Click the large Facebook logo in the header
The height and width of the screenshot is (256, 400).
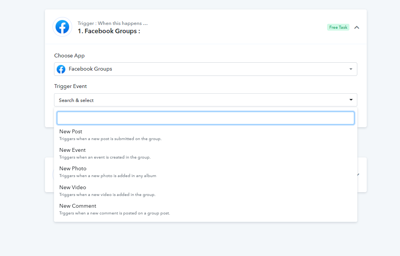pos(62,27)
